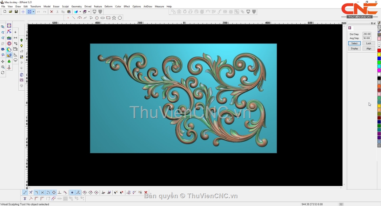381x206 pixels.
Task: Click the Save file icon
Action: (x=16, y=12)
